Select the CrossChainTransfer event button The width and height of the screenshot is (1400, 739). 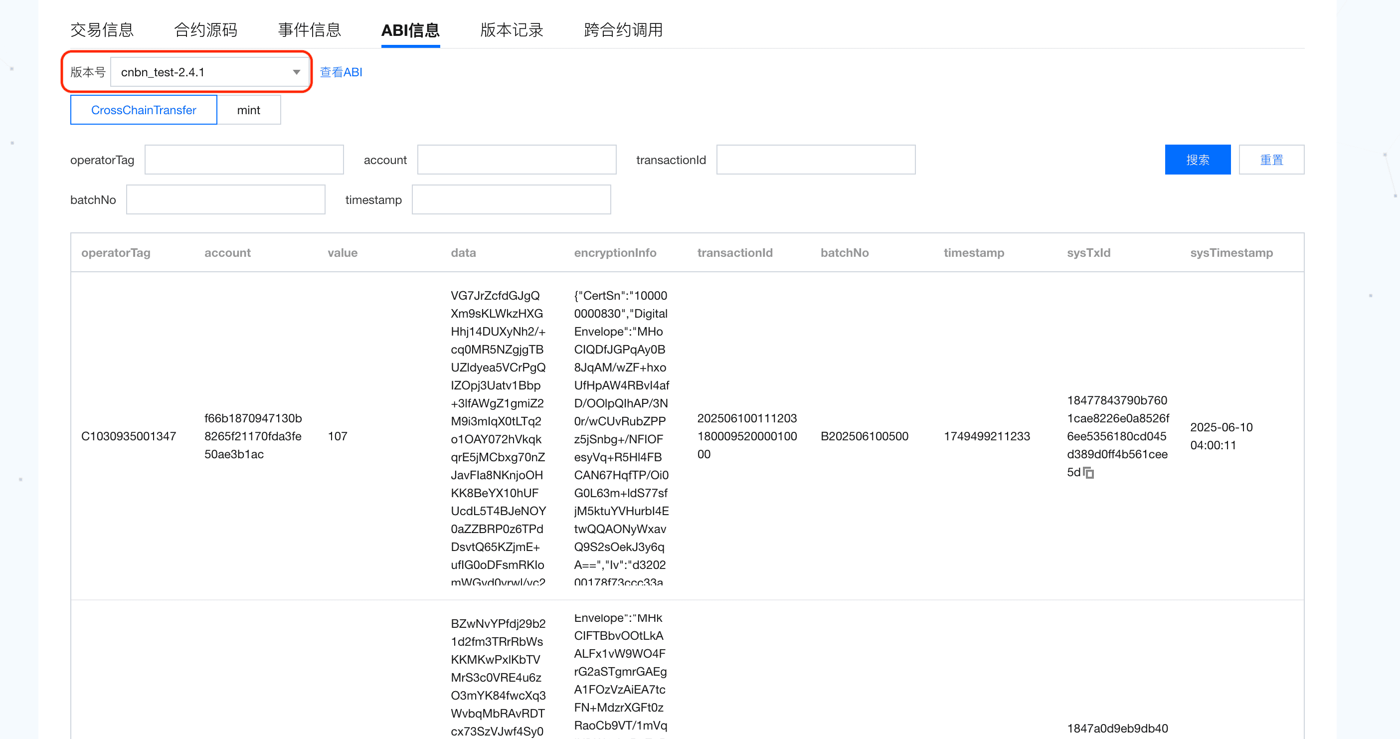pos(144,110)
